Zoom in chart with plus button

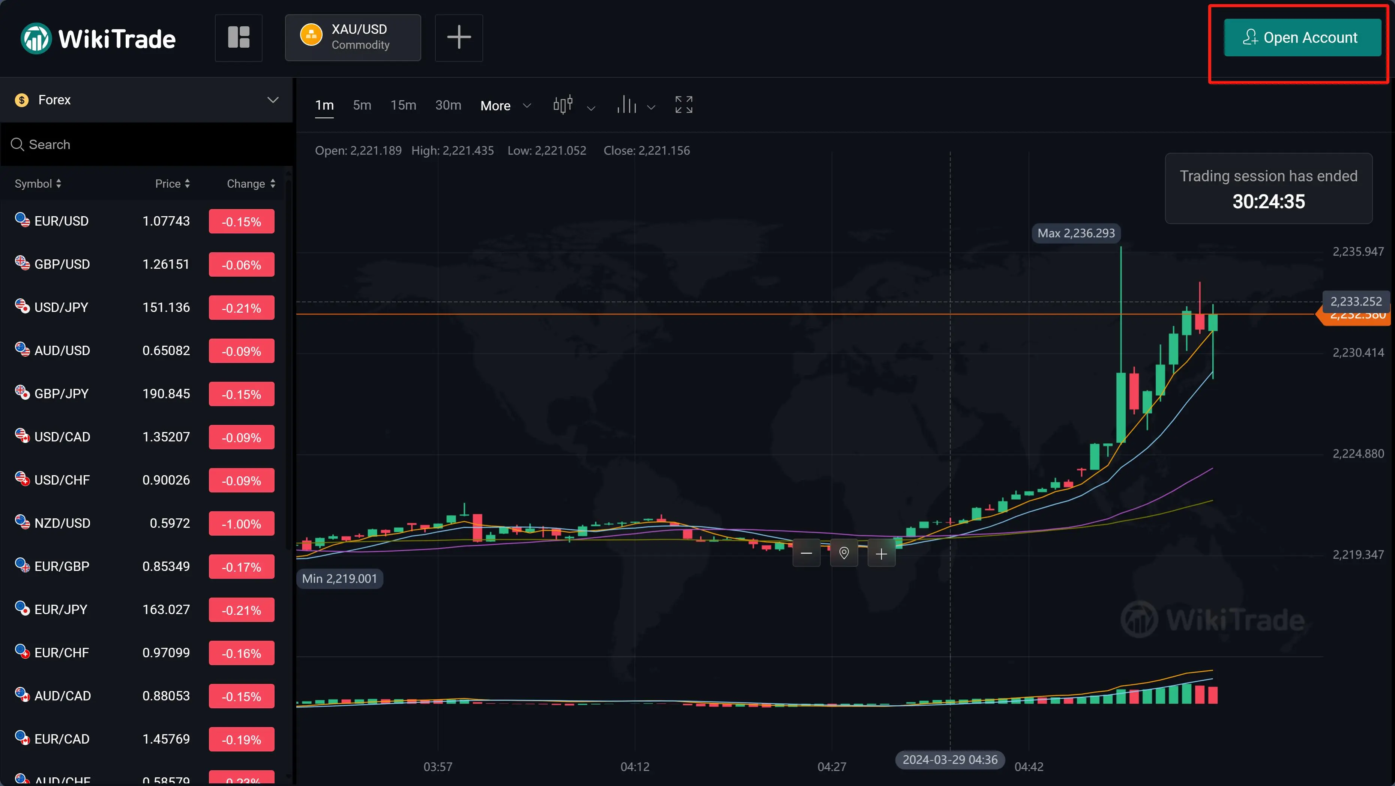[x=881, y=553]
